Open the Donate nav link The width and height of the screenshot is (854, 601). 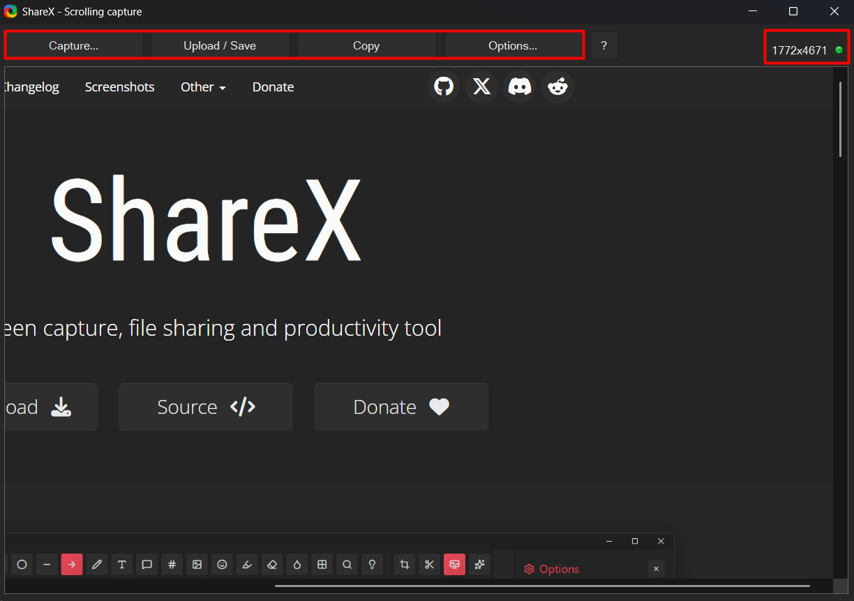point(273,87)
